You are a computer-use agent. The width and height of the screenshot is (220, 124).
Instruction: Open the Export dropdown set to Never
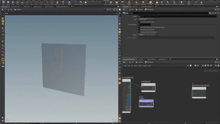[x=148, y=34]
